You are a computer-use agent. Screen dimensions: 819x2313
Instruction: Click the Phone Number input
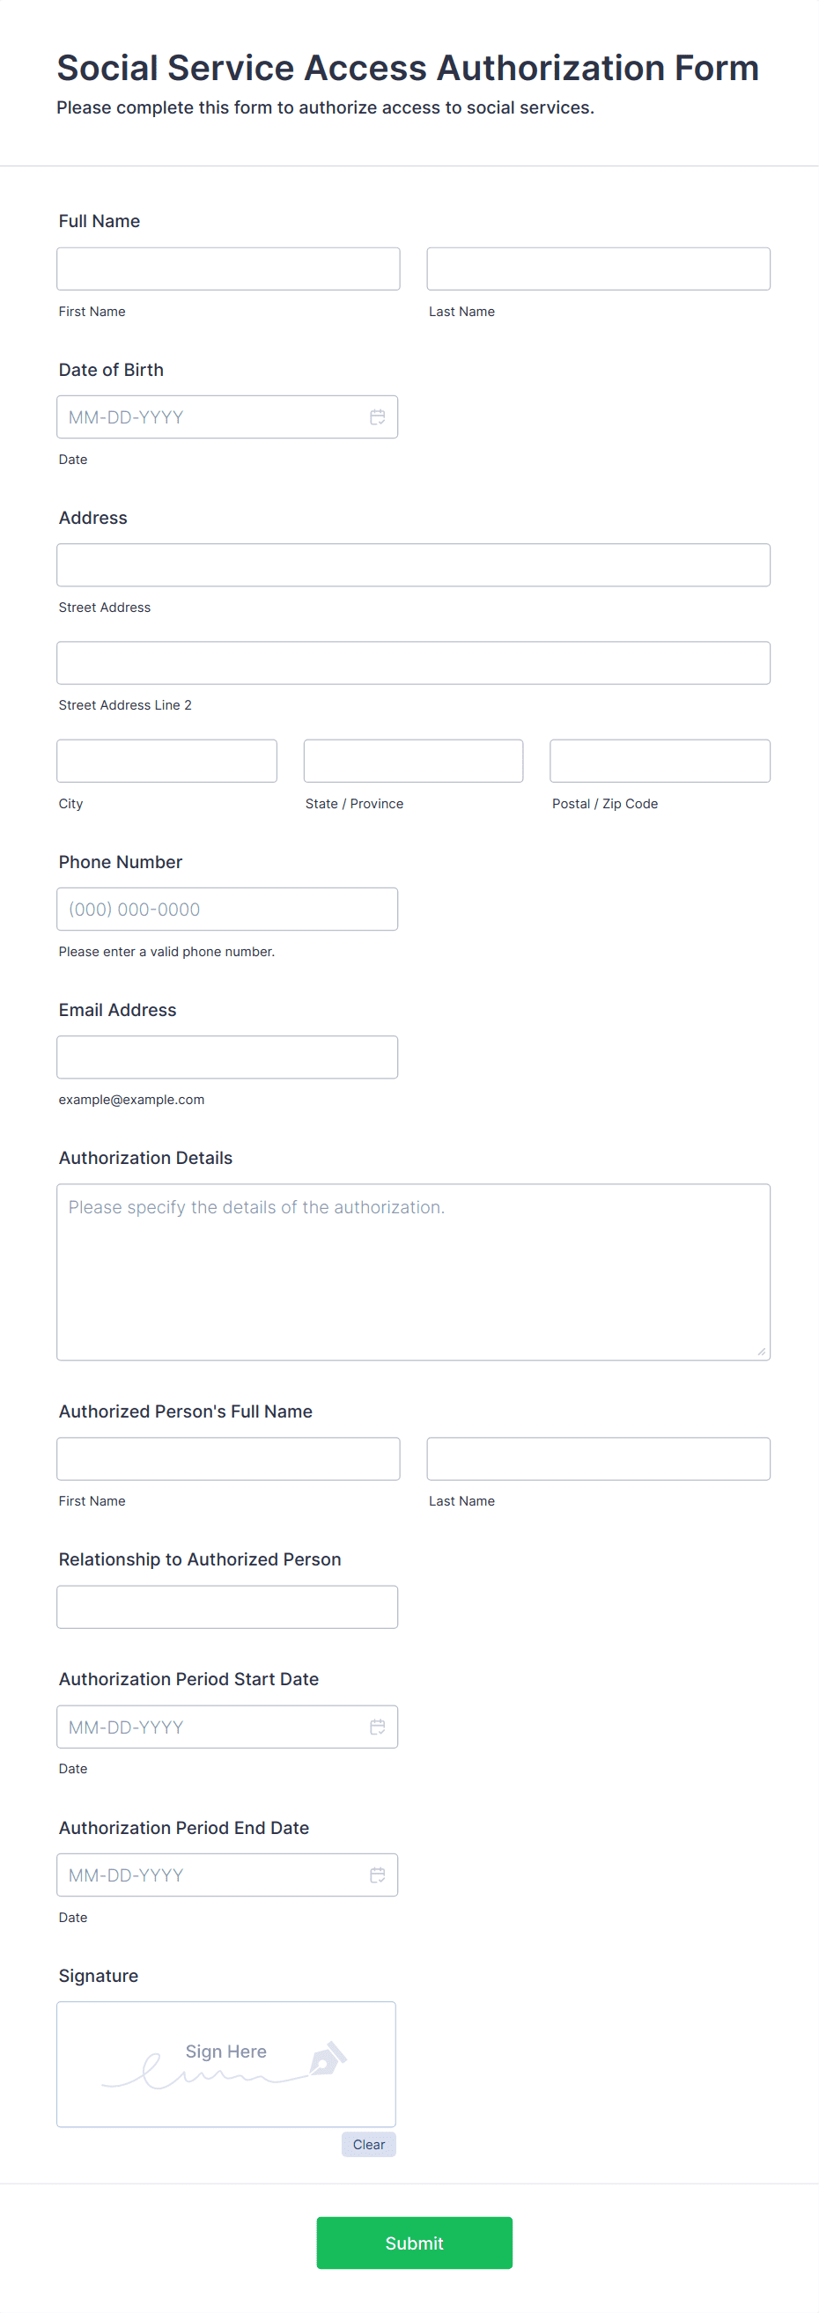[227, 909]
